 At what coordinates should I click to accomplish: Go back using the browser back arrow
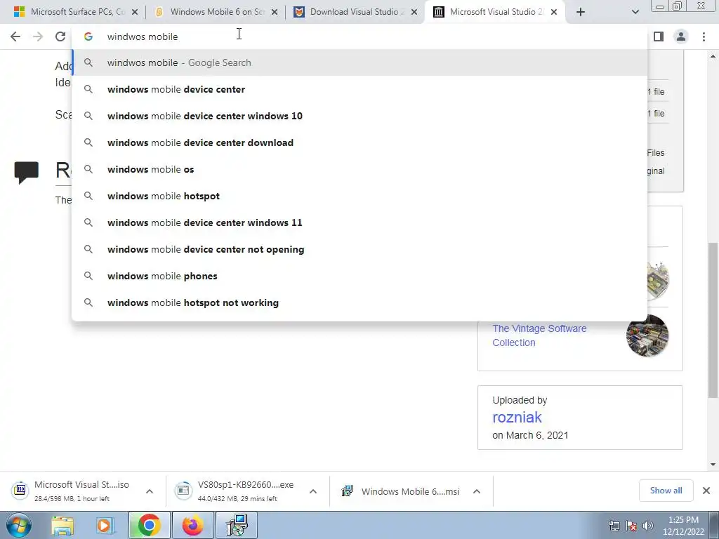click(x=15, y=36)
